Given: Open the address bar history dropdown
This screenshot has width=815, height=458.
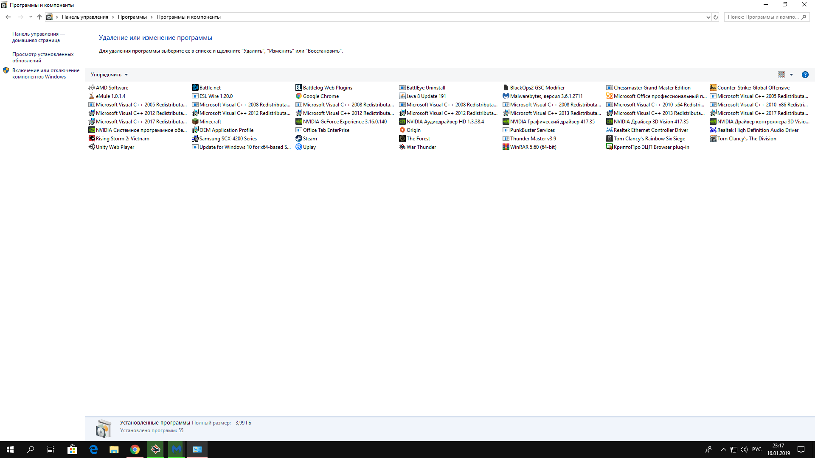Looking at the screenshot, I should point(708,17).
